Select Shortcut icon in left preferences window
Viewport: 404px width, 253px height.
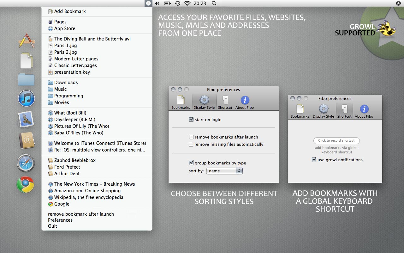point(225,102)
